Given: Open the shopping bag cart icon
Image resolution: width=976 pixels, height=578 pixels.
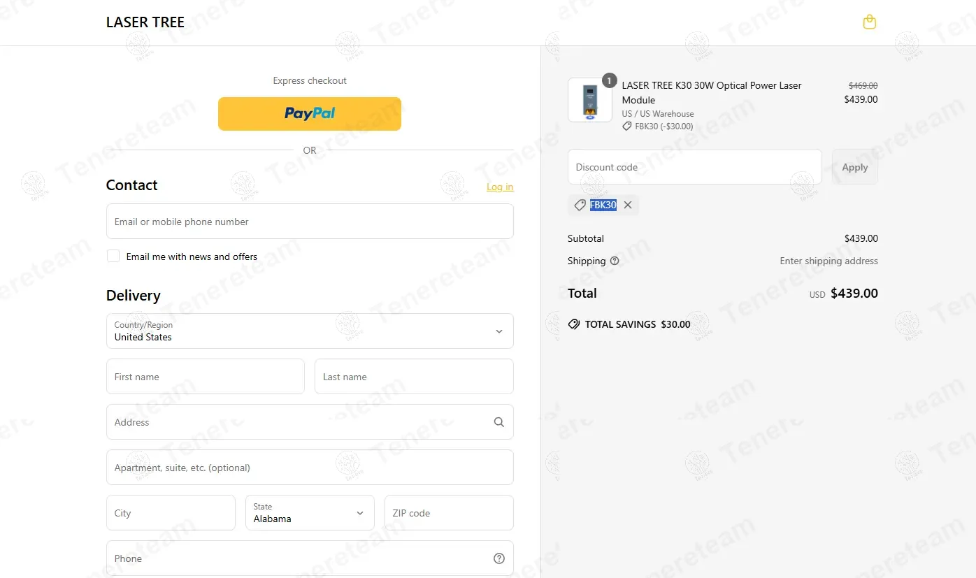Looking at the screenshot, I should click(x=869, y=22).
